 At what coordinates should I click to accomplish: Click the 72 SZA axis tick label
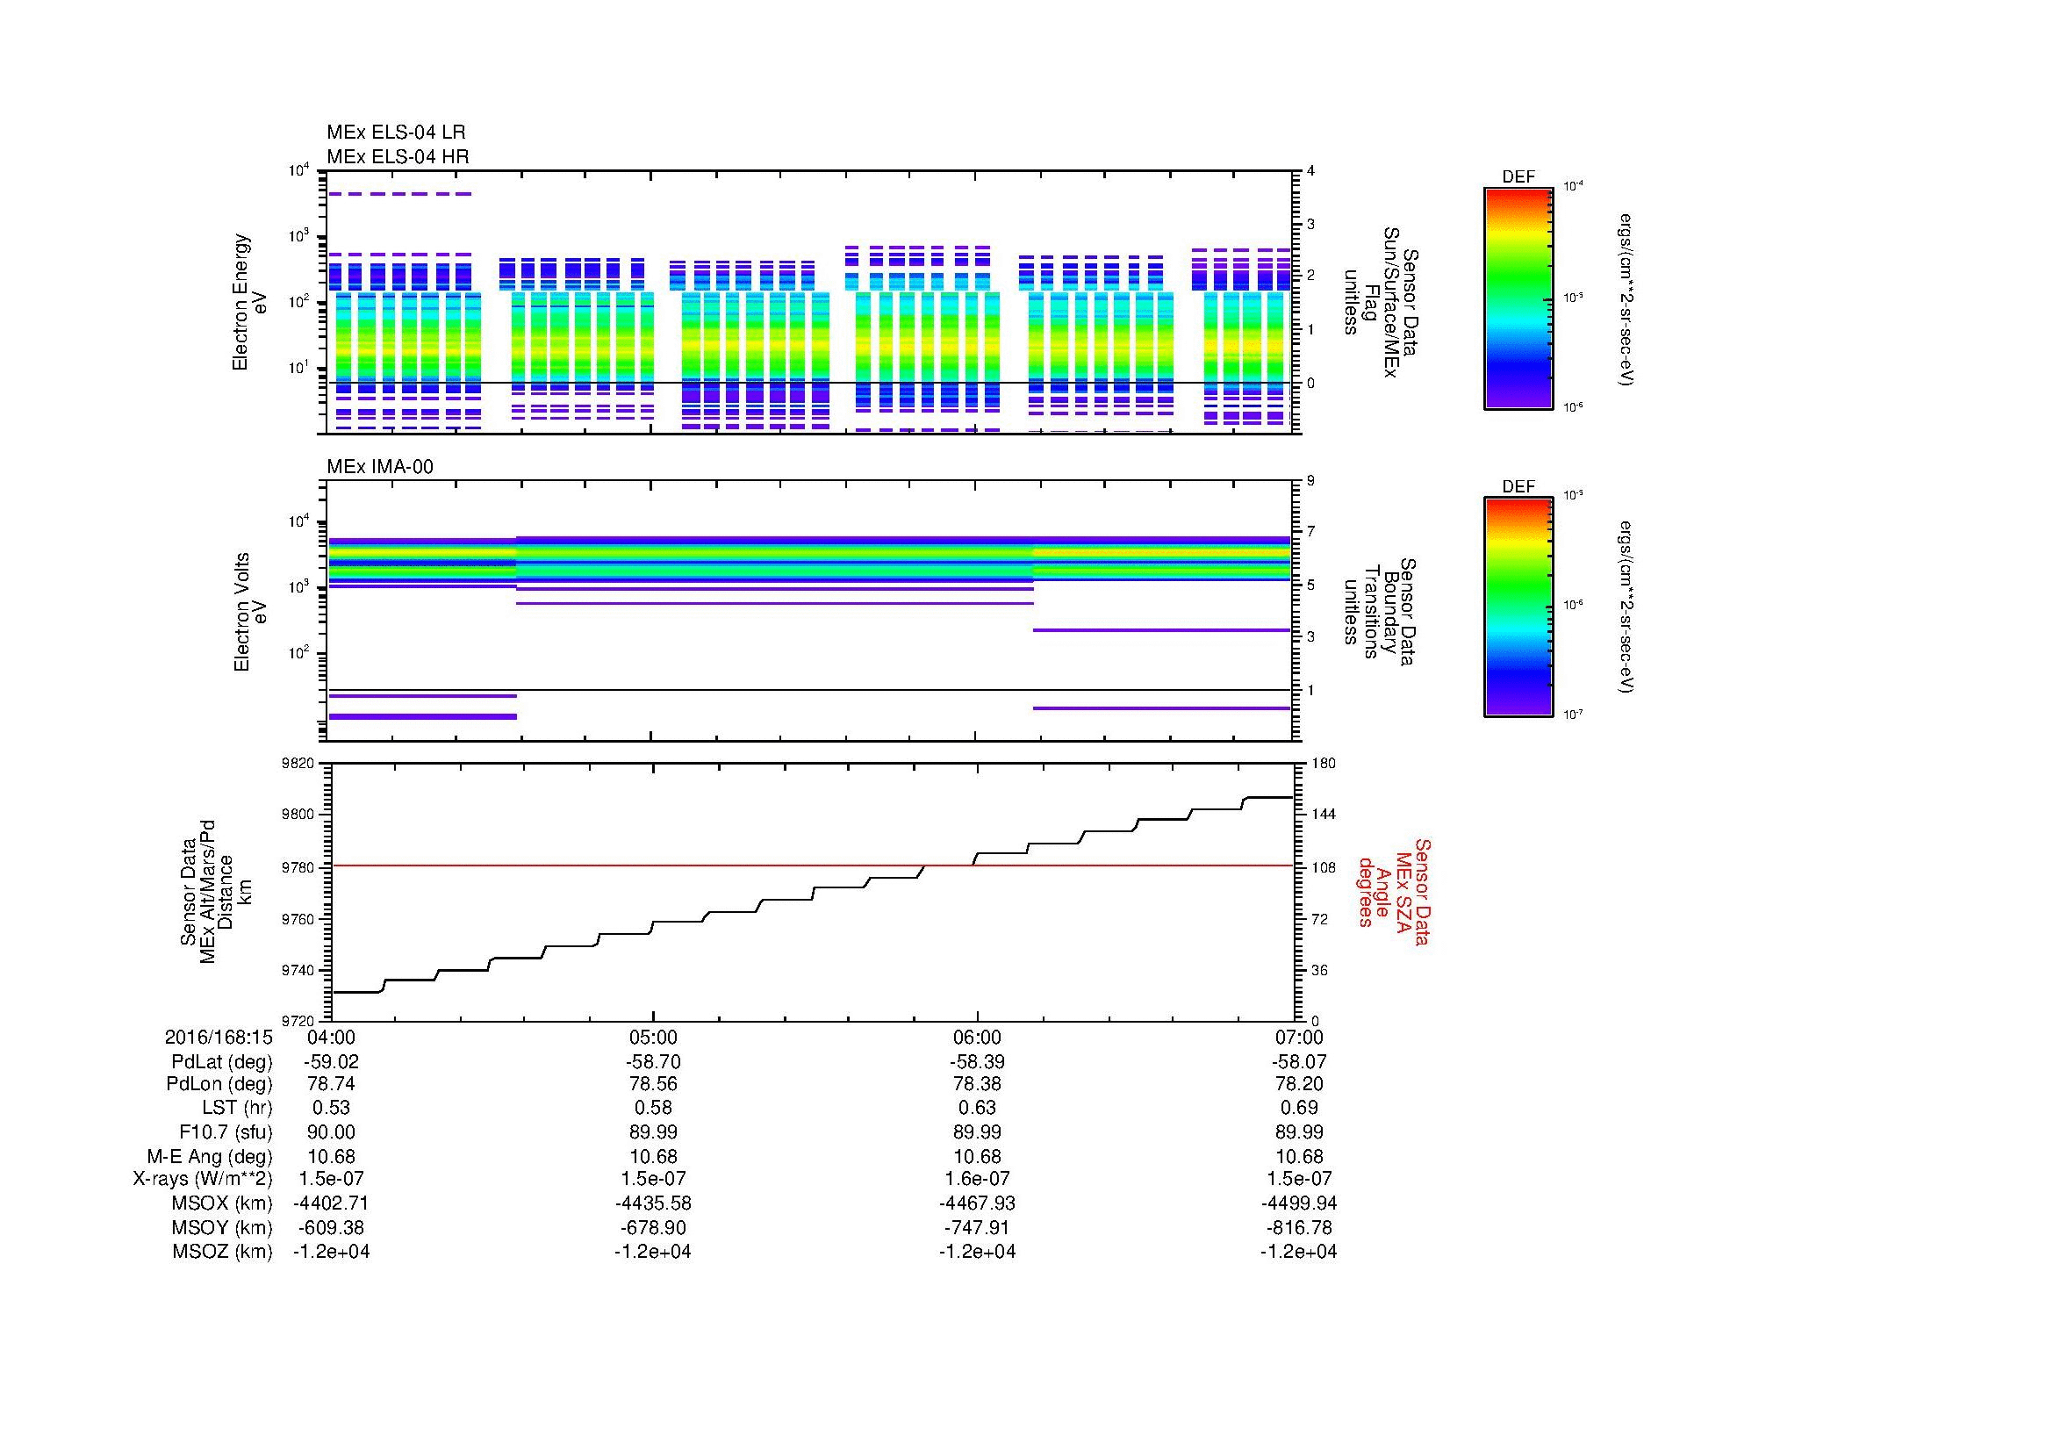point(1319,918)
